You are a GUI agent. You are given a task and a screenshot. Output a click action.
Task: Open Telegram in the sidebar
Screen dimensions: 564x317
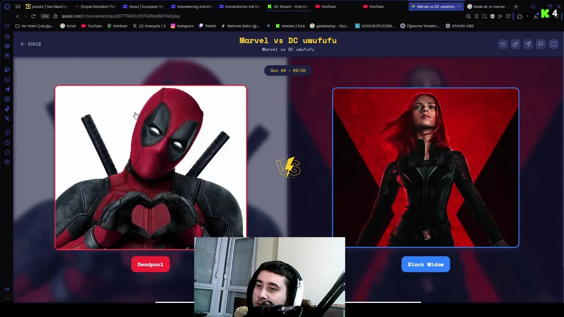click(x=7, y=89)
